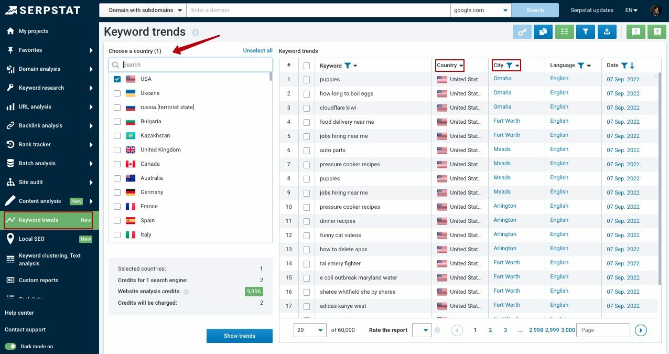Screen dimensions: 669x354
Task: Click the Serpstat logo
Action: [42, 10]
